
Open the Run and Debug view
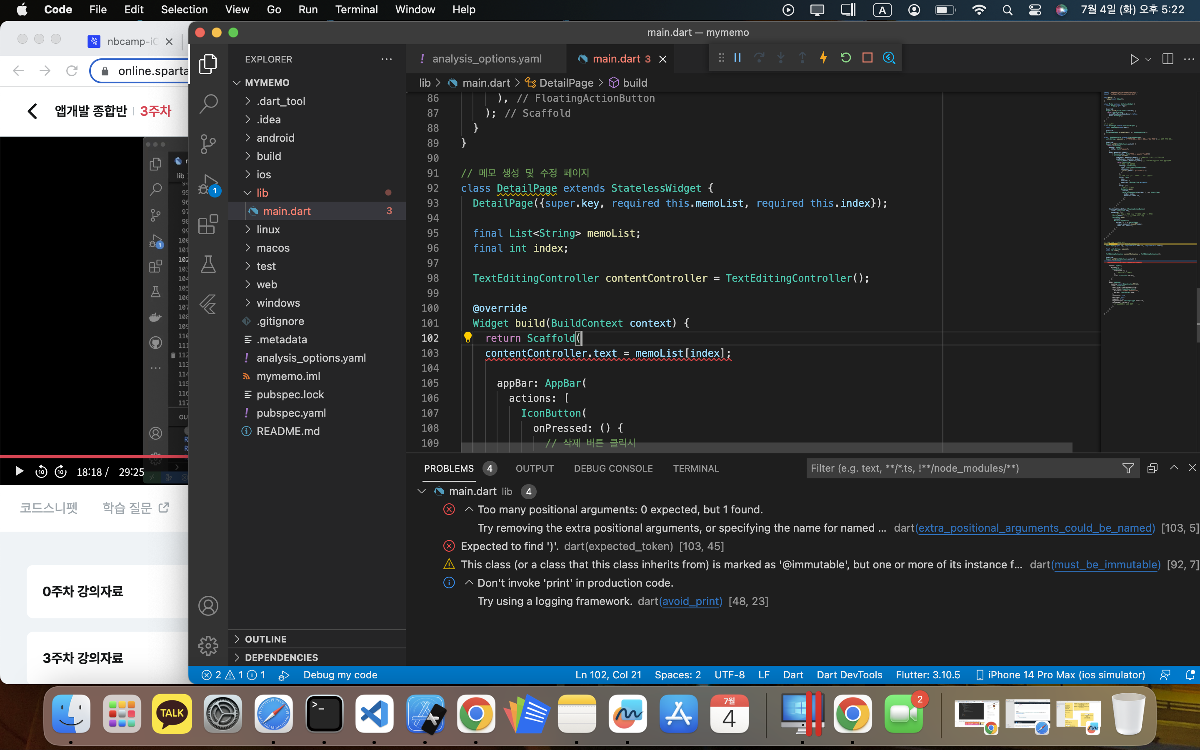(208, 185)
